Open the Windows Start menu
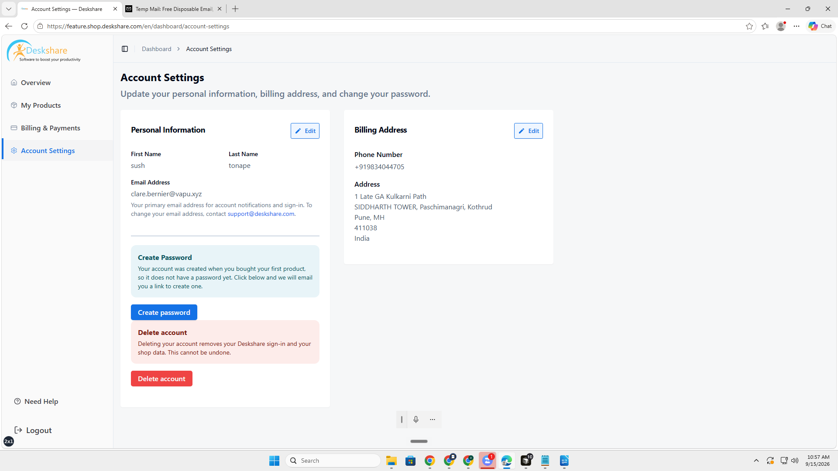 274,461
